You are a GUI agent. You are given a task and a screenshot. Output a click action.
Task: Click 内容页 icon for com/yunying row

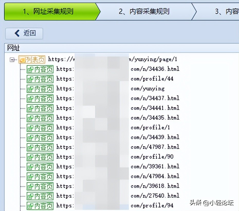pyautogui.click(x=40, y=89)
